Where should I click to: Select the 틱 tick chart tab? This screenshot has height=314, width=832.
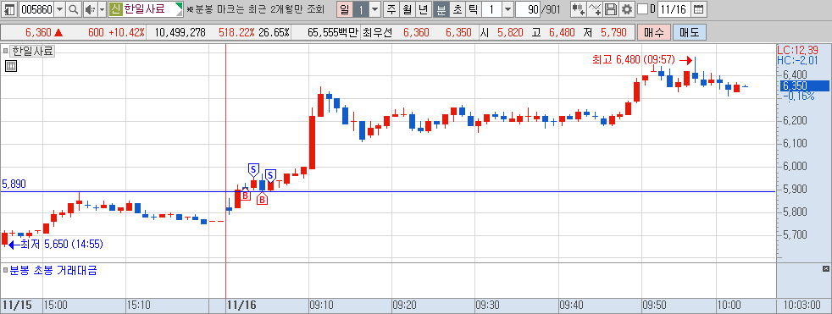(x=473, y=9)
